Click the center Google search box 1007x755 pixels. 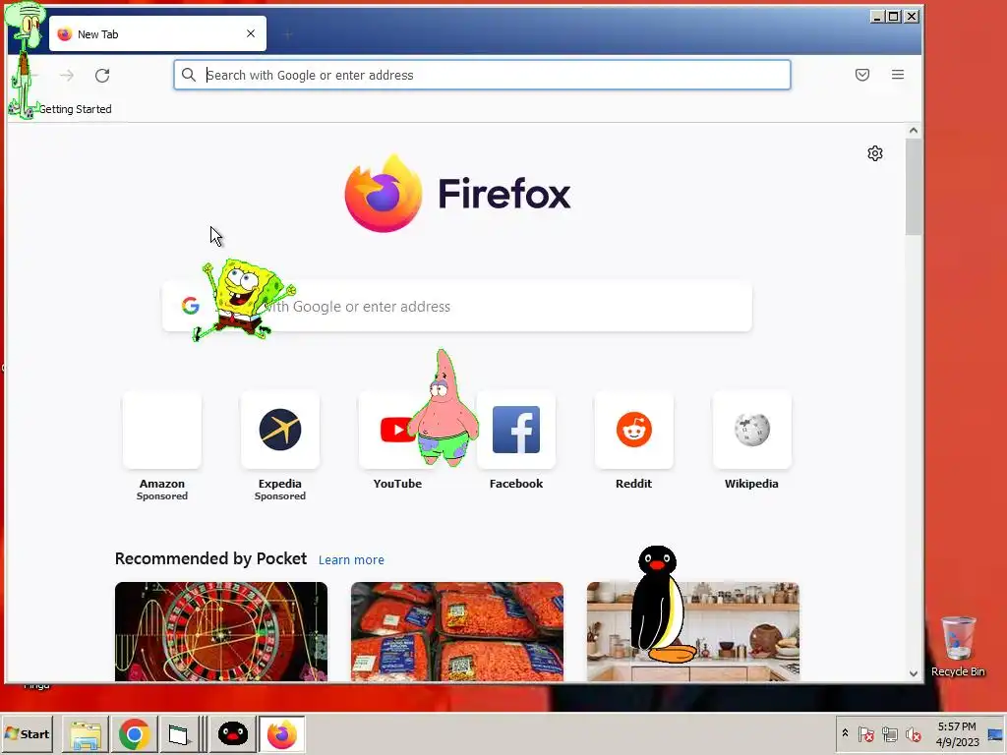[456, 307]
